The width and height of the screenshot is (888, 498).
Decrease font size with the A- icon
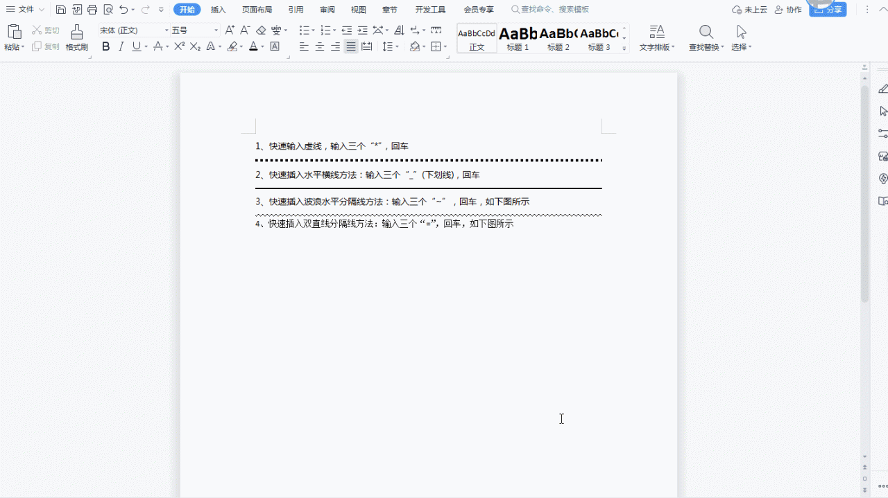[x=245, y=30]
